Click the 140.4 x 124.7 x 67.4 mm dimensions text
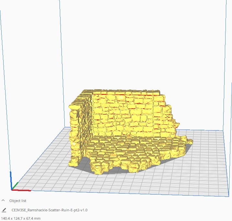This screenshot has height=221, width=232. (x=20, y=218)
